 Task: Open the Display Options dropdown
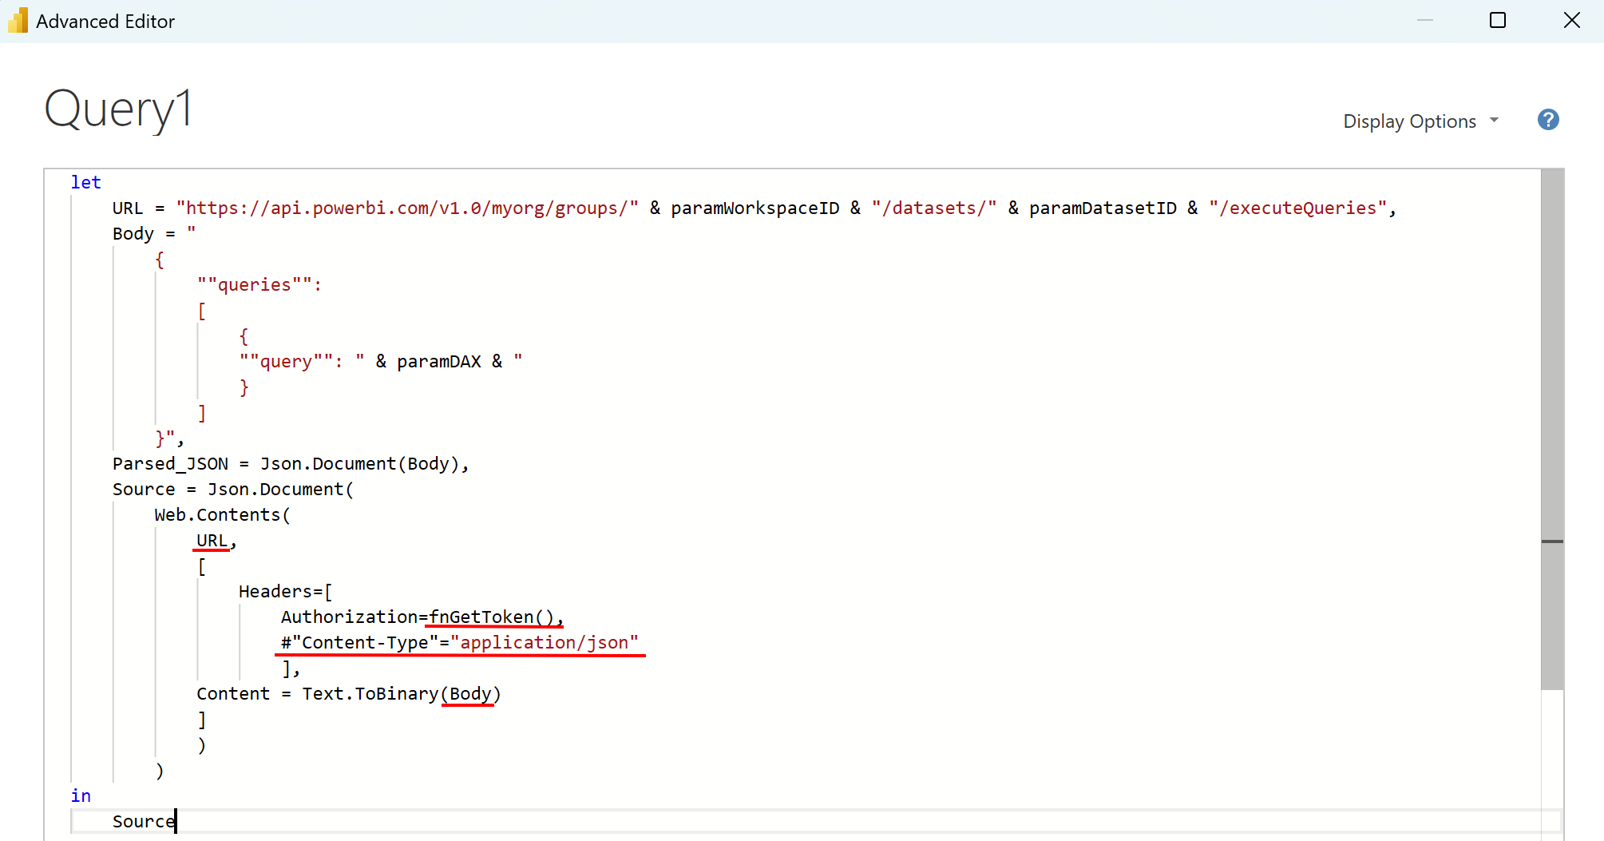(1409, 121)
